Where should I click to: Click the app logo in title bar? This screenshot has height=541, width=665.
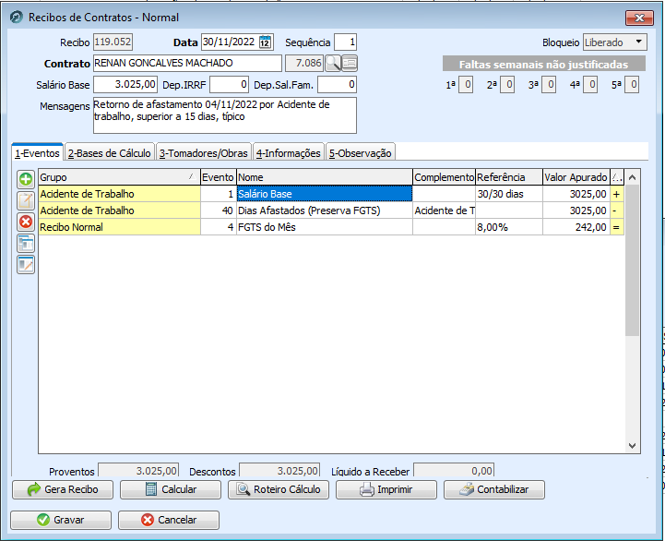[x=16, y=18]
